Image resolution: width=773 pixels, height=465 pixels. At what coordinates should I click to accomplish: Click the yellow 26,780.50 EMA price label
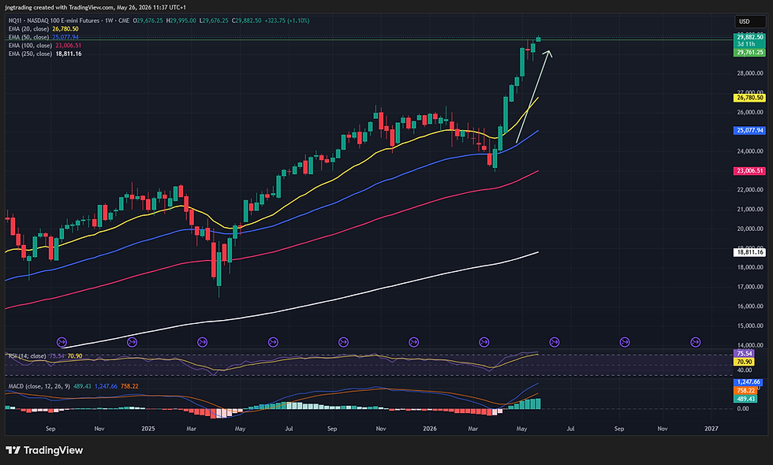[x=750, y=98]
